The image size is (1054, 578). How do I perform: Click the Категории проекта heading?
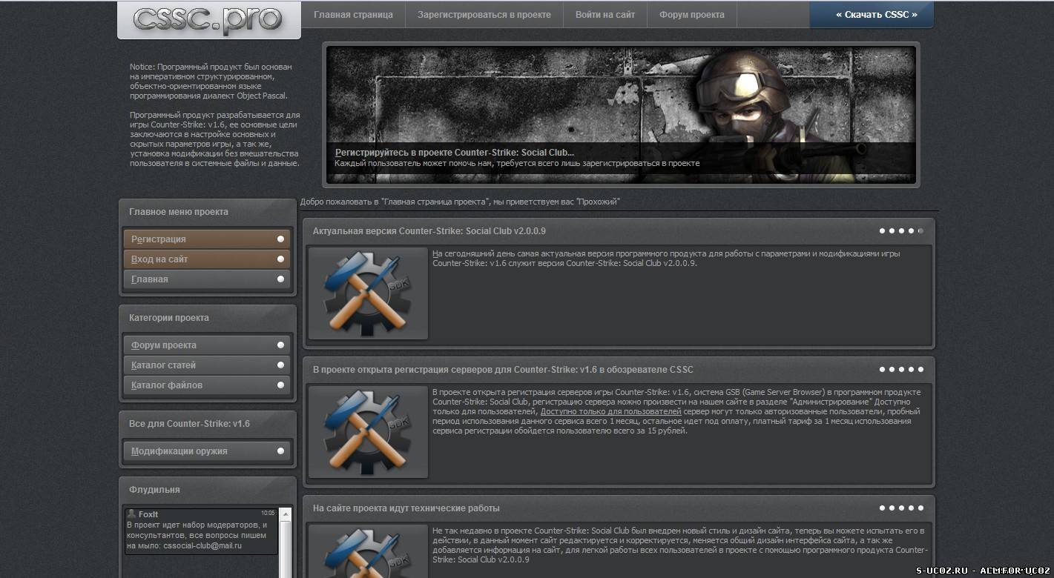point(169,318)
